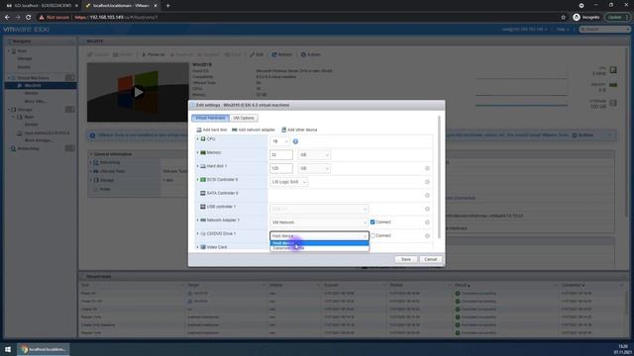Remove Network Adapter 1 via its delete icon
The image size is (634, 356).
pos(427,222)
